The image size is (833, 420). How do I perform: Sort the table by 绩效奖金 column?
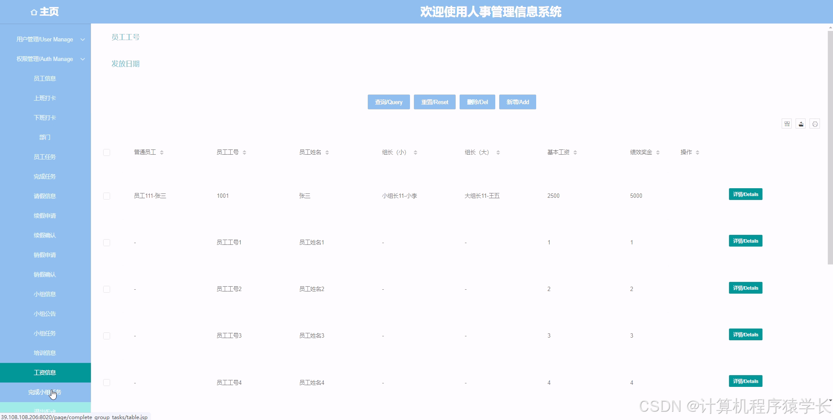coord(657,152)
